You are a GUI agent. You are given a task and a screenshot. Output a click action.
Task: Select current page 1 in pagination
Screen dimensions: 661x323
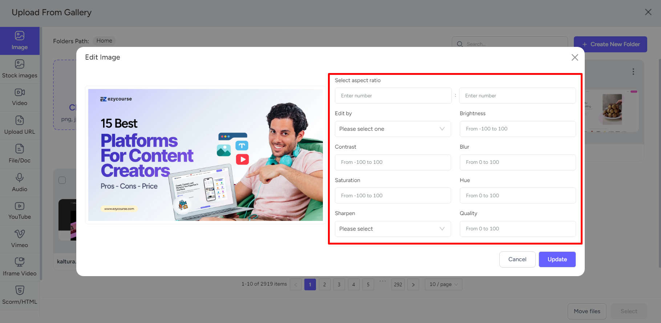[310, 284]
